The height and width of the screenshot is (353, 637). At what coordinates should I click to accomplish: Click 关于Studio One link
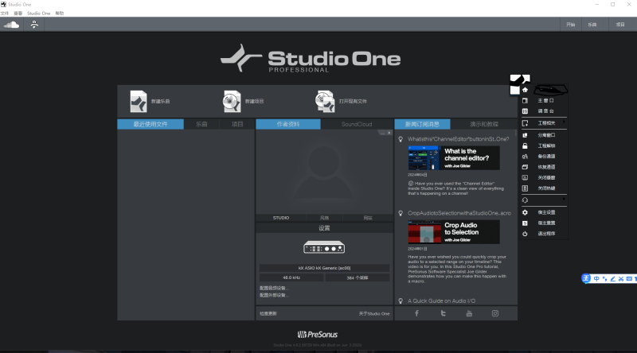[374, 313]
